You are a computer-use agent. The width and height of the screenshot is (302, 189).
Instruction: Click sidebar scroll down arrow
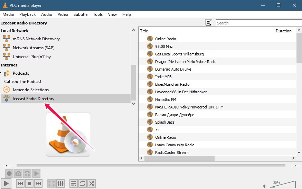coord(133,103)
